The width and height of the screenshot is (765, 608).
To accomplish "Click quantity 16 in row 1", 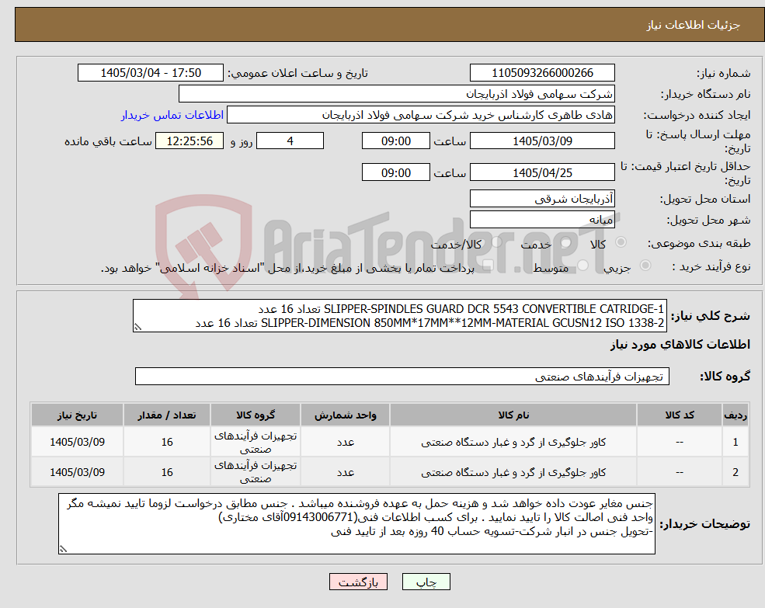I will coord(167,442).
